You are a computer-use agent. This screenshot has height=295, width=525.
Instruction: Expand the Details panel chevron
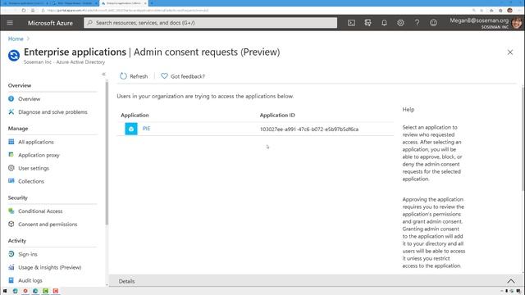pos(511,281)
